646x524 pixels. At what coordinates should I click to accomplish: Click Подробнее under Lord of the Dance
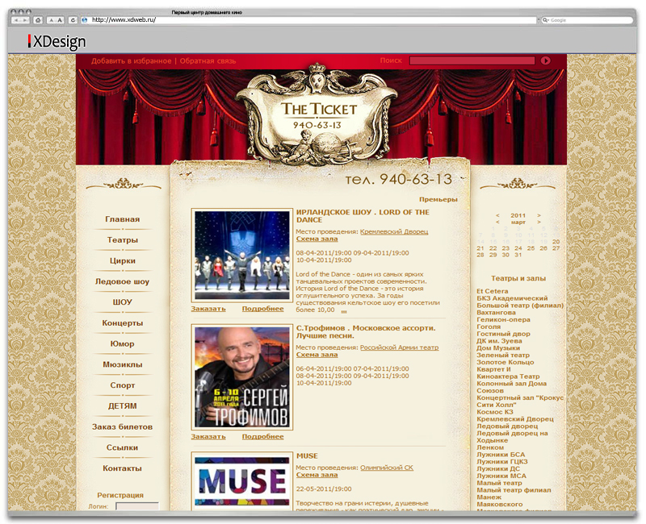(x=263, y=309)
